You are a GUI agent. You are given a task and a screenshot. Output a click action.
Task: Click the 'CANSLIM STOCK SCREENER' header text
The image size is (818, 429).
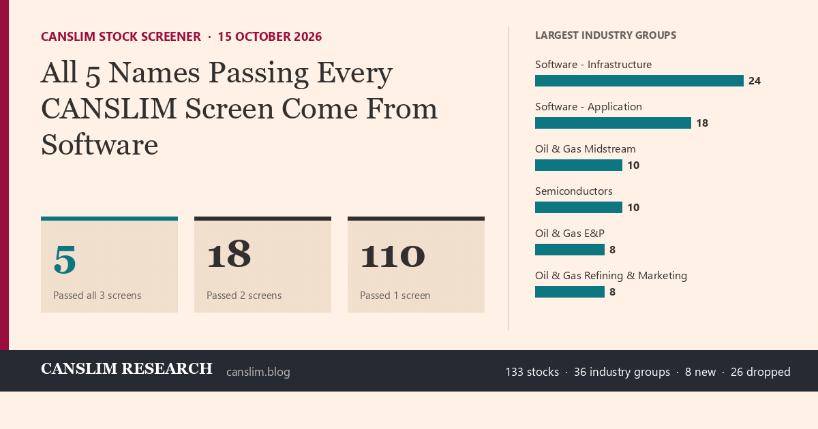[121, 37]
